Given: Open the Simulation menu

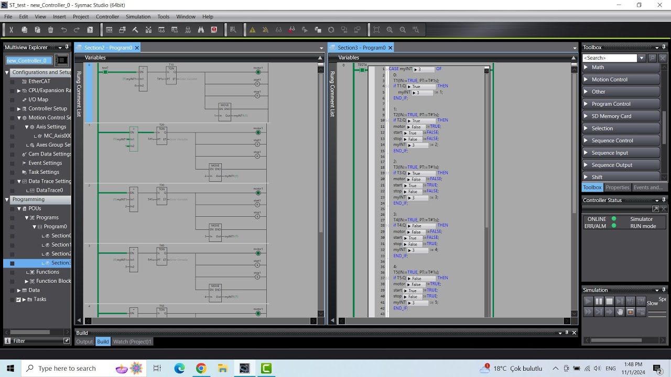Looking at the screenshot, I should [x=138, y=17].
